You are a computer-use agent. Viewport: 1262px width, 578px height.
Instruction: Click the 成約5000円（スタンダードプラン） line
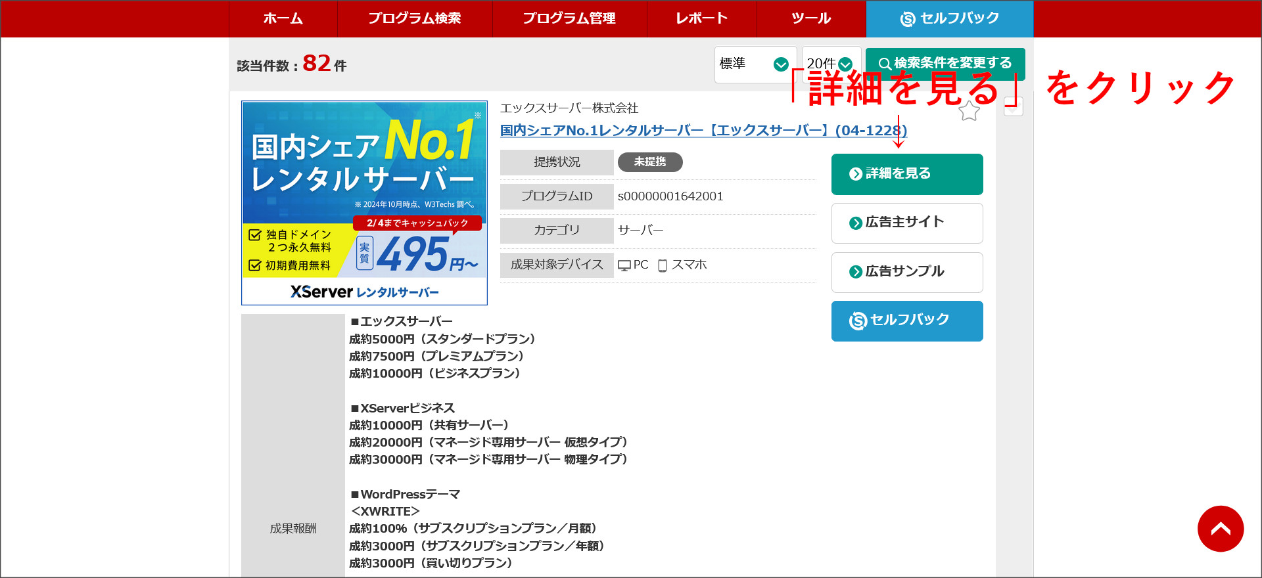point(442,339)
